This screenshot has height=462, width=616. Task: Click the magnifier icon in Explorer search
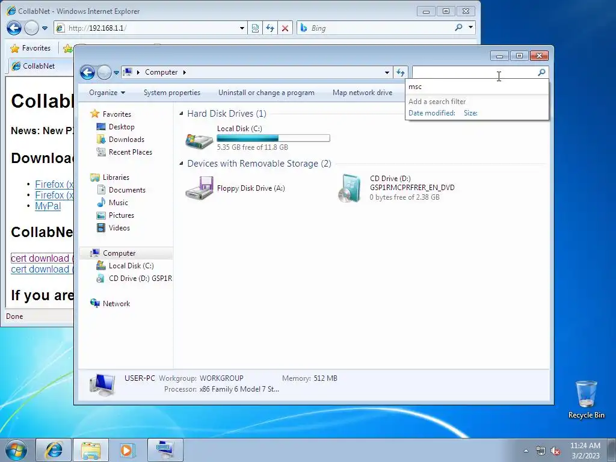tap(541, 72)
